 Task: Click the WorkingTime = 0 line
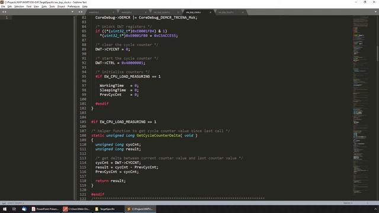119,85
